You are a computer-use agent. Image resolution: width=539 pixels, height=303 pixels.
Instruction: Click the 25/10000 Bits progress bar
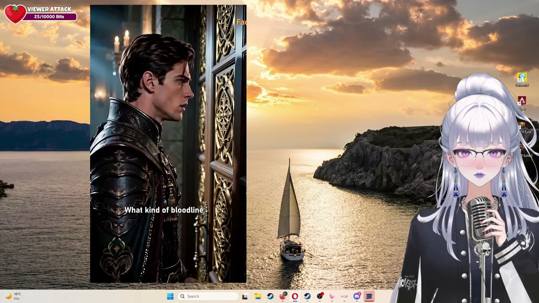50,17
